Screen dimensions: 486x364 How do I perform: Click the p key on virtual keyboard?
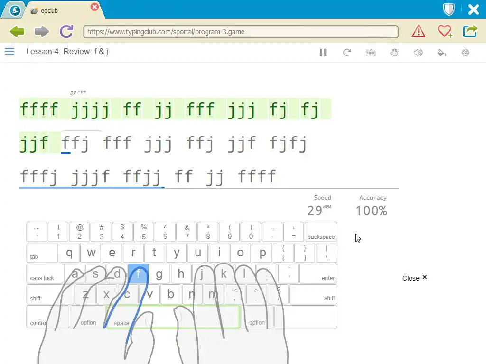tap(262, 253)
